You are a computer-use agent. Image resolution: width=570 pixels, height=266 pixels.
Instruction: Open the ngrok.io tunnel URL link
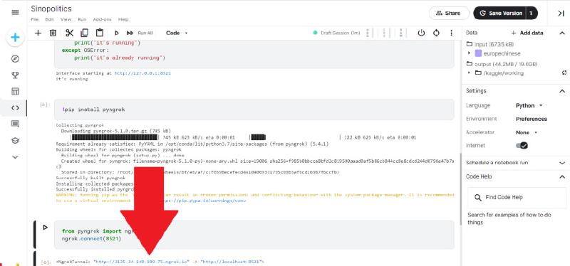point(142,261)
